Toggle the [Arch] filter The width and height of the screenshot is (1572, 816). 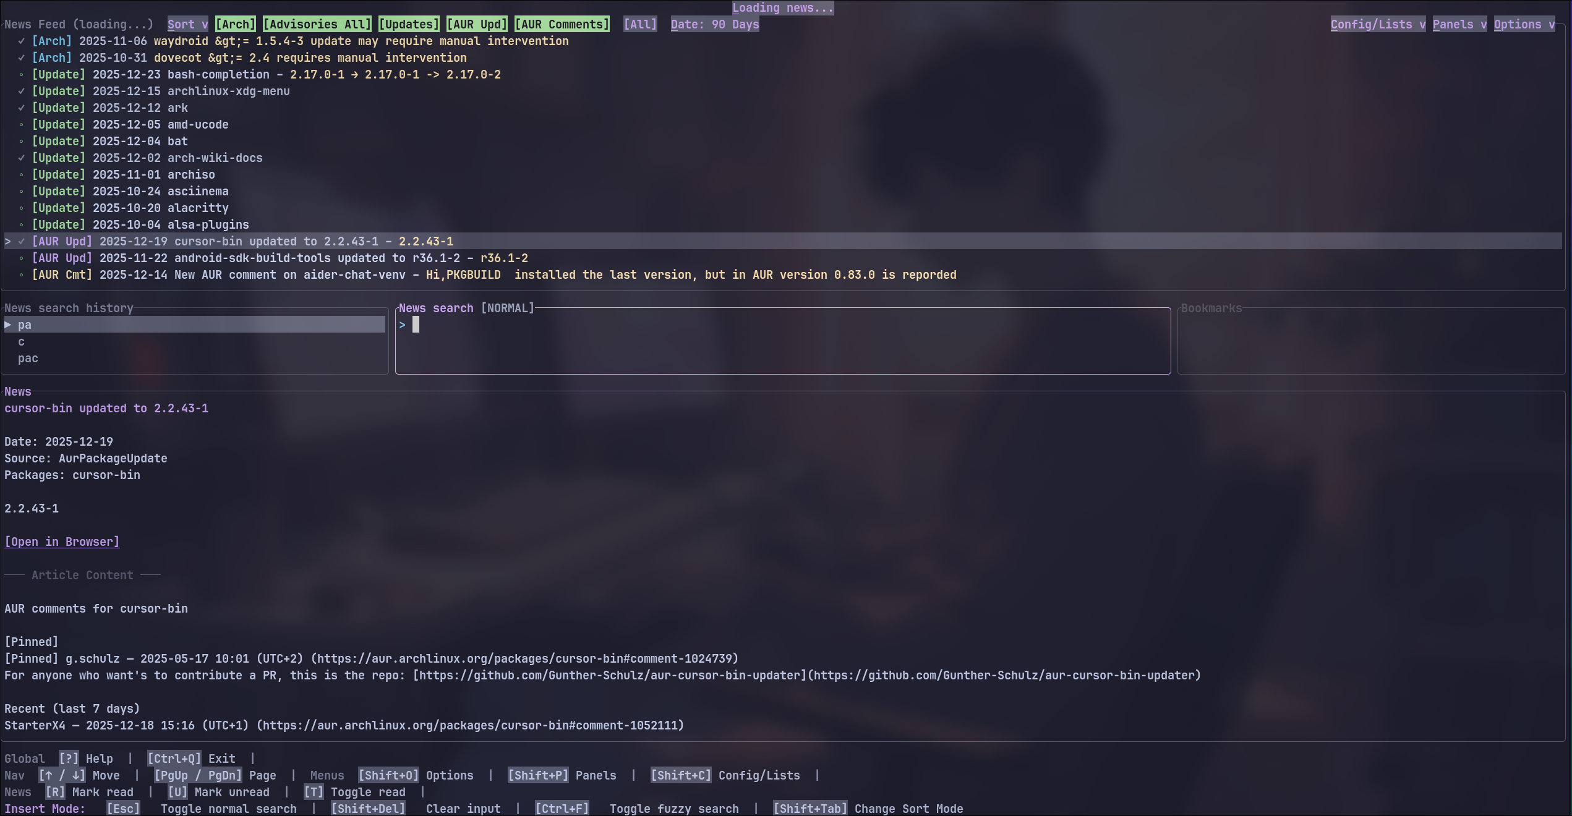[x=236, y=24]
